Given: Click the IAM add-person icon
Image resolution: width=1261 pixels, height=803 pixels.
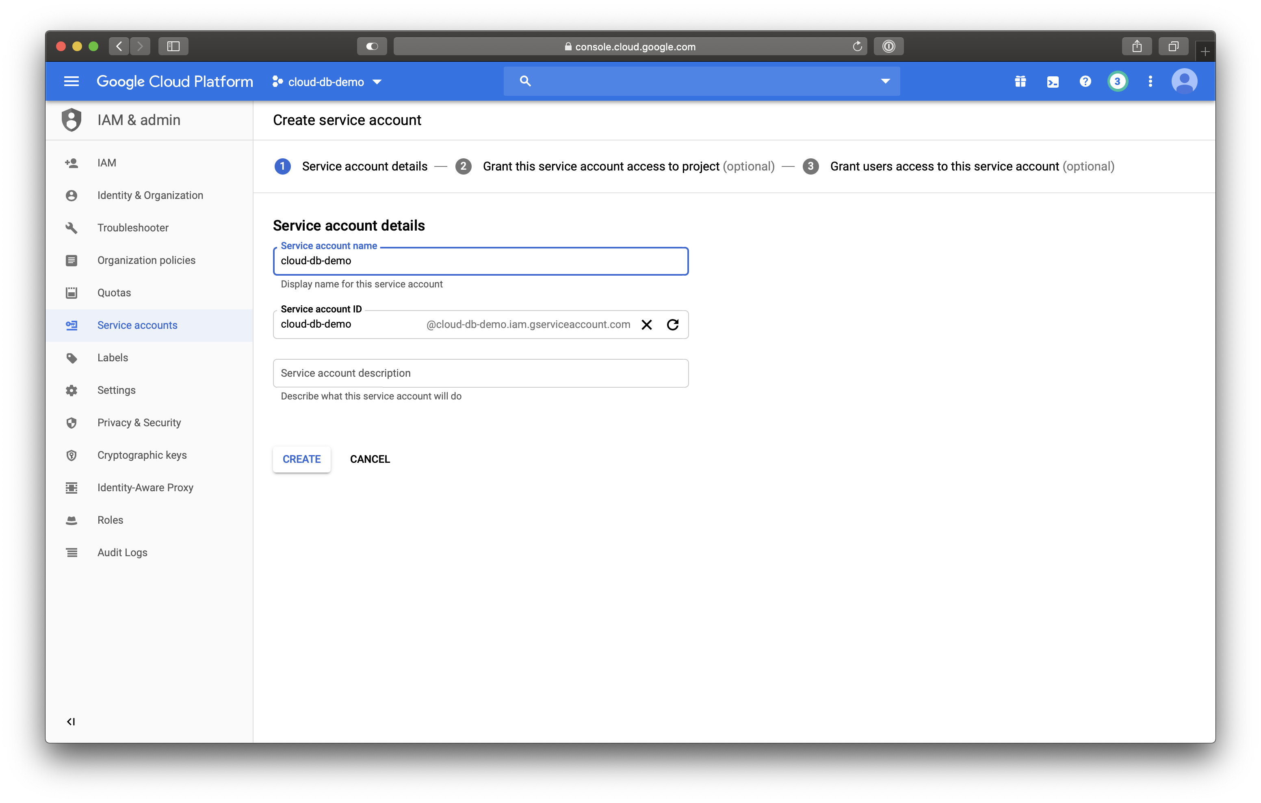Looking at the screenshot, I should click(71, 163).
